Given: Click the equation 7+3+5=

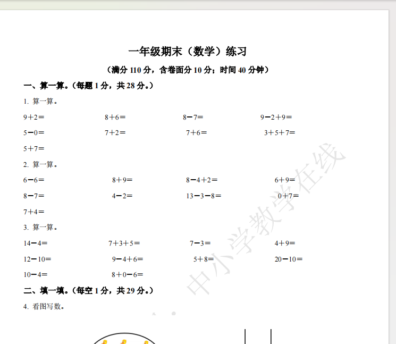Looking at the screenshot, I should [x=124, y=243].
